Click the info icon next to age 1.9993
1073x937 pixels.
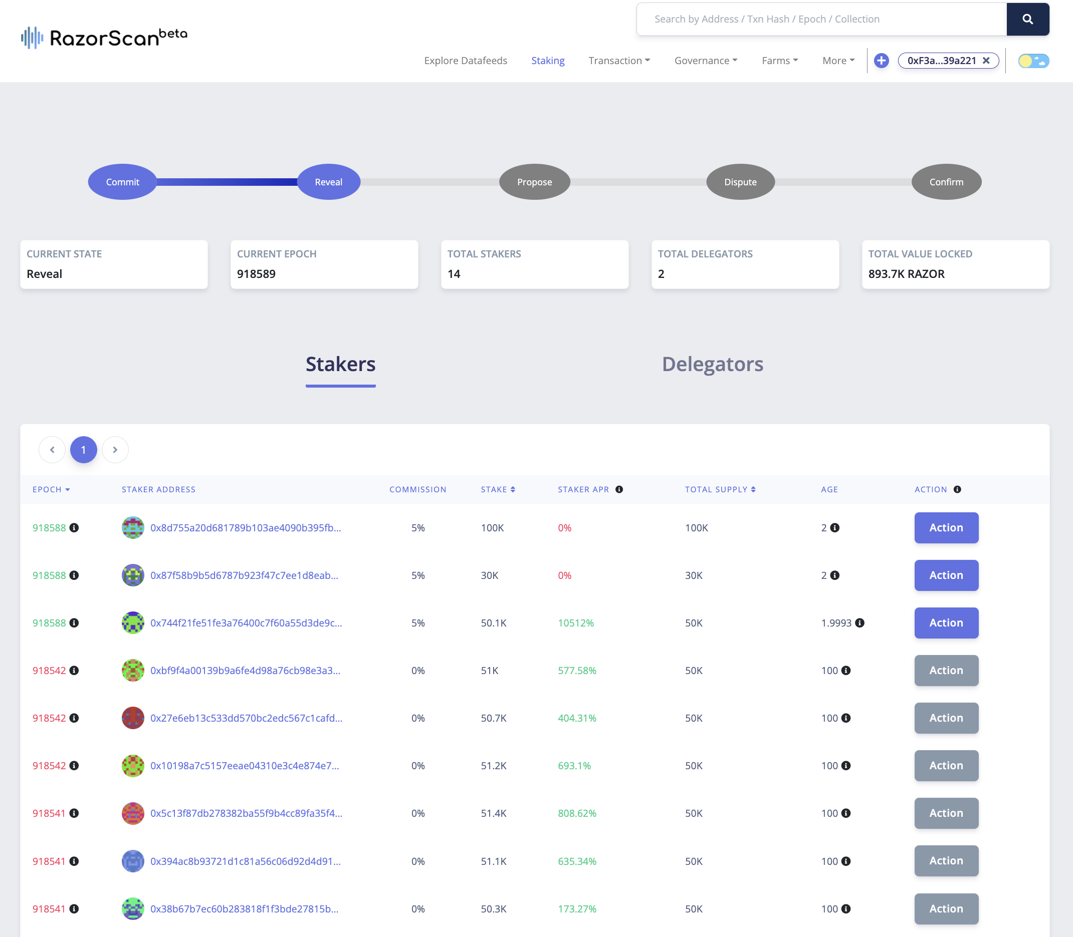861,623
